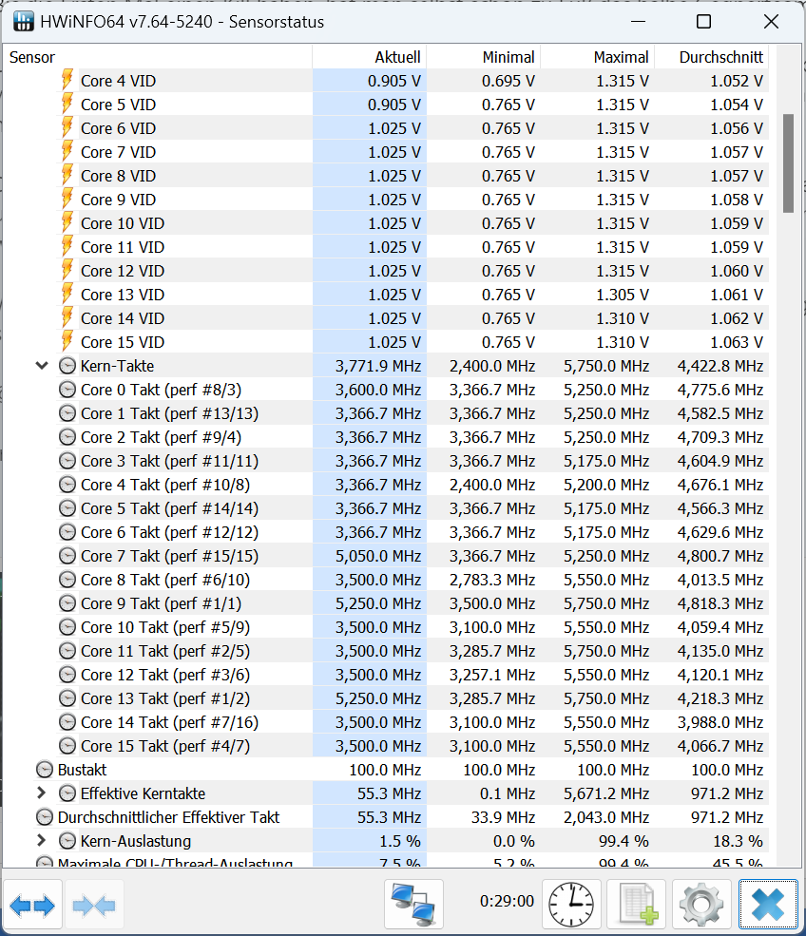Click the vertical scrollbar thumb
The image size is (806, 936).
pyautogui.click(x=788, y=162)
